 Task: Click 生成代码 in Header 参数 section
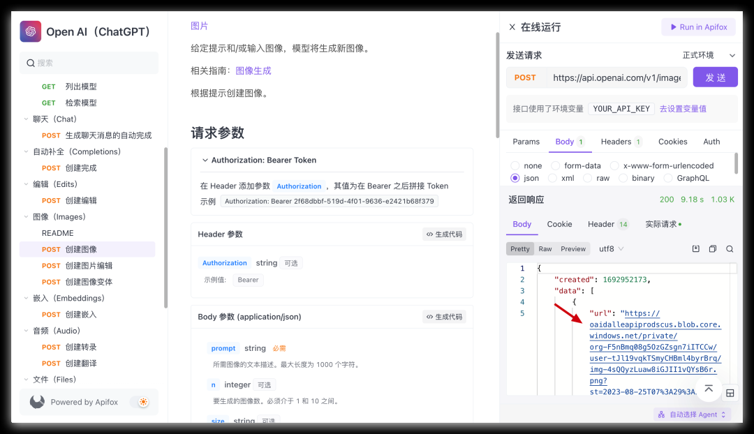click(444, 234)
